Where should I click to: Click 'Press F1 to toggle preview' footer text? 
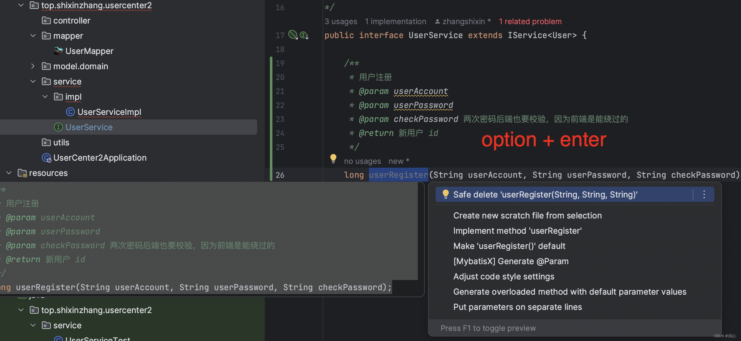488,328
